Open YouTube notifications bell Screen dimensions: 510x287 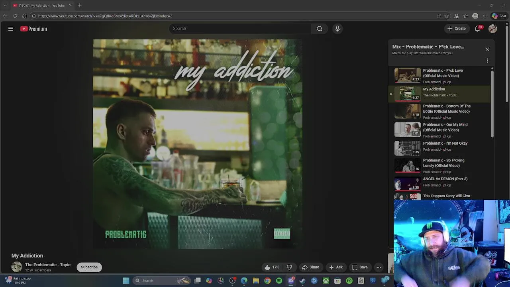(478, 29)
